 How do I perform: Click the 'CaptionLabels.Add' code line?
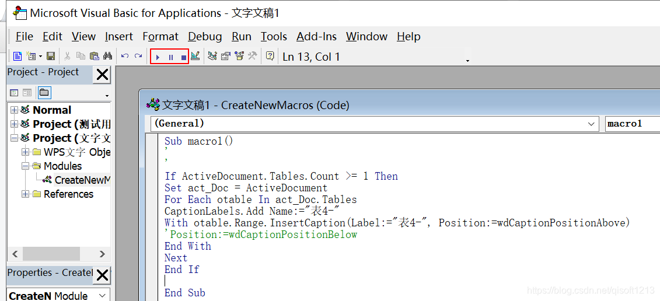252,211
